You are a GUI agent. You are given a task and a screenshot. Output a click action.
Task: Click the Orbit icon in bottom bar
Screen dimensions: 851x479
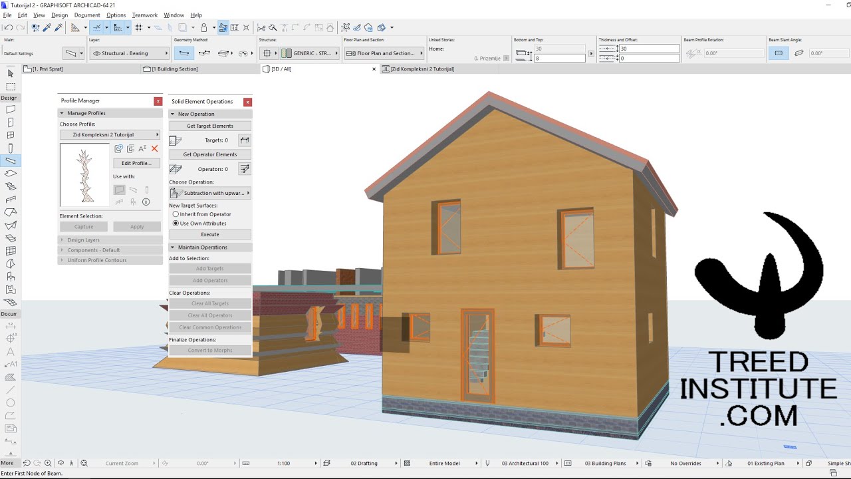61,463
